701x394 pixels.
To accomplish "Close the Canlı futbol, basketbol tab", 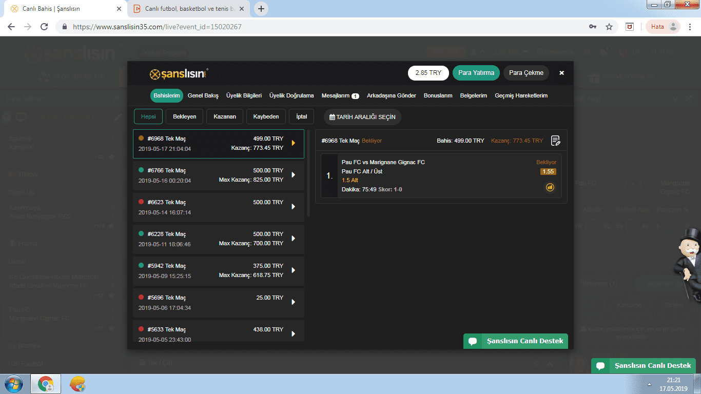I will click(x=242, y=9).
